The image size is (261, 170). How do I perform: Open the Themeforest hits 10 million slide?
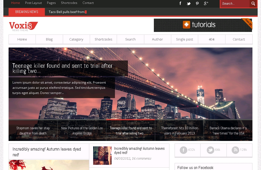tap(179, 131)
